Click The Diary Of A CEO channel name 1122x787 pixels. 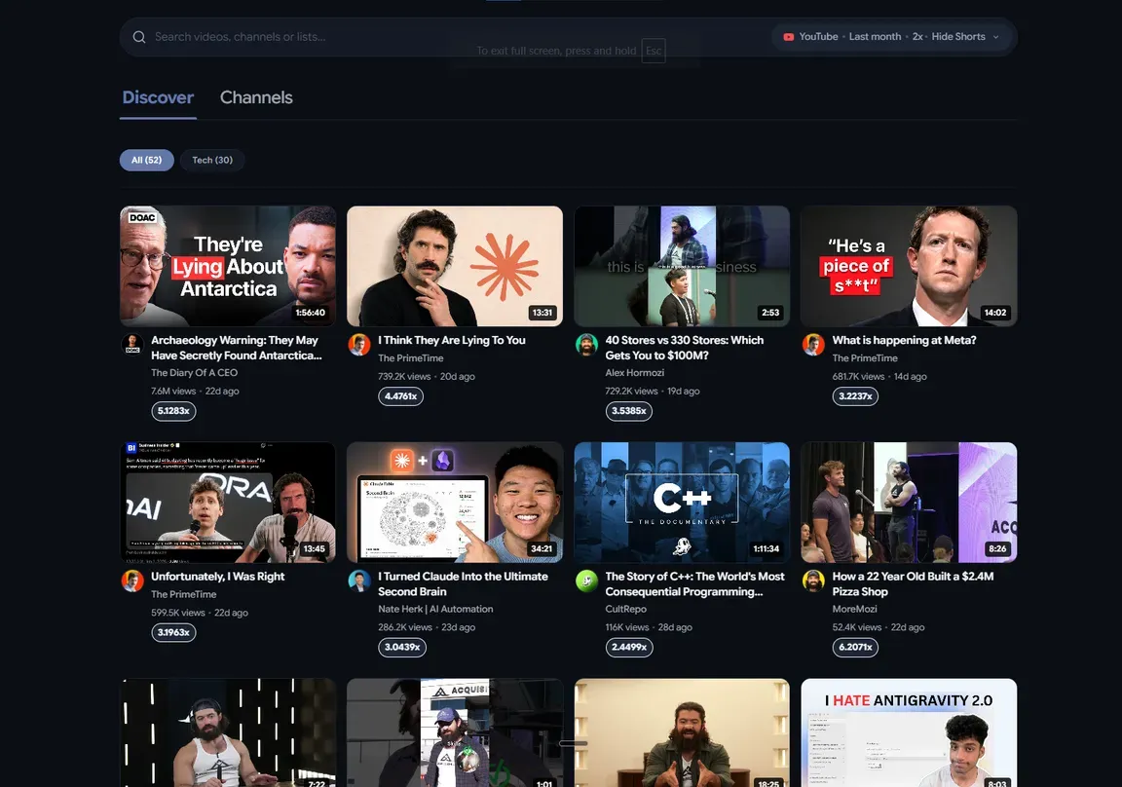(194, 373)
